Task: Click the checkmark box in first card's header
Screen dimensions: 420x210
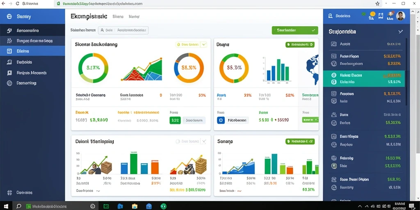Action: pos(203,44)
